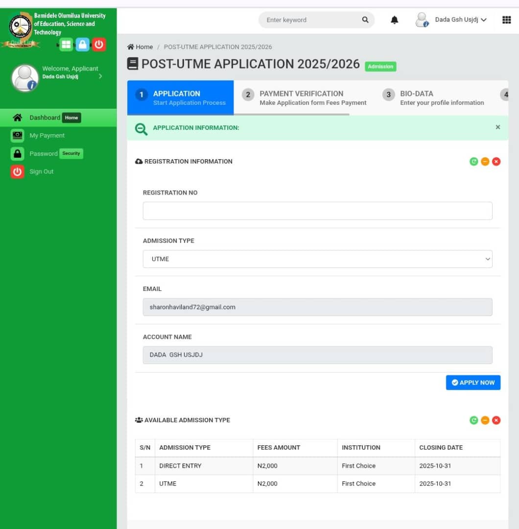The image size is (519, 529).
Task: Click the disabled Email field
Action: pos(317,307)
